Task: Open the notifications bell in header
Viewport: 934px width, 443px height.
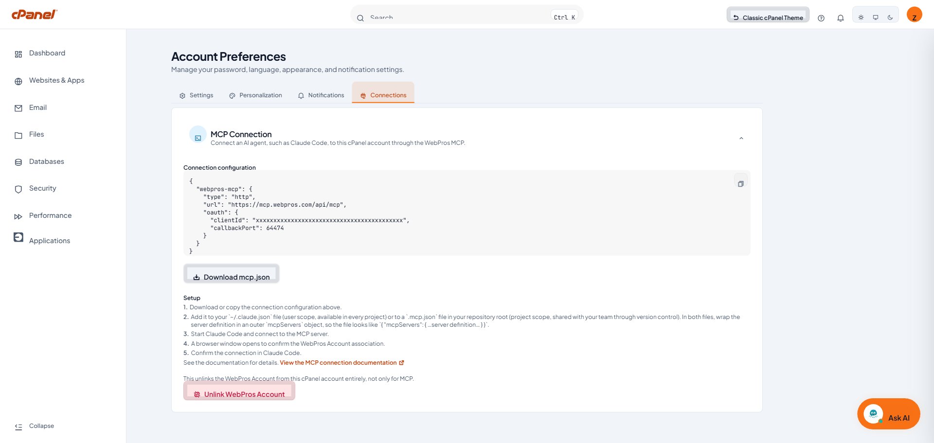Action: click(841, 18)
